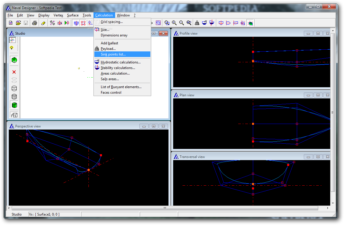The height and width of the screenshot is (225, 344).
Task: Choose Grid spacing... from the menu
Action: [122, 22]
